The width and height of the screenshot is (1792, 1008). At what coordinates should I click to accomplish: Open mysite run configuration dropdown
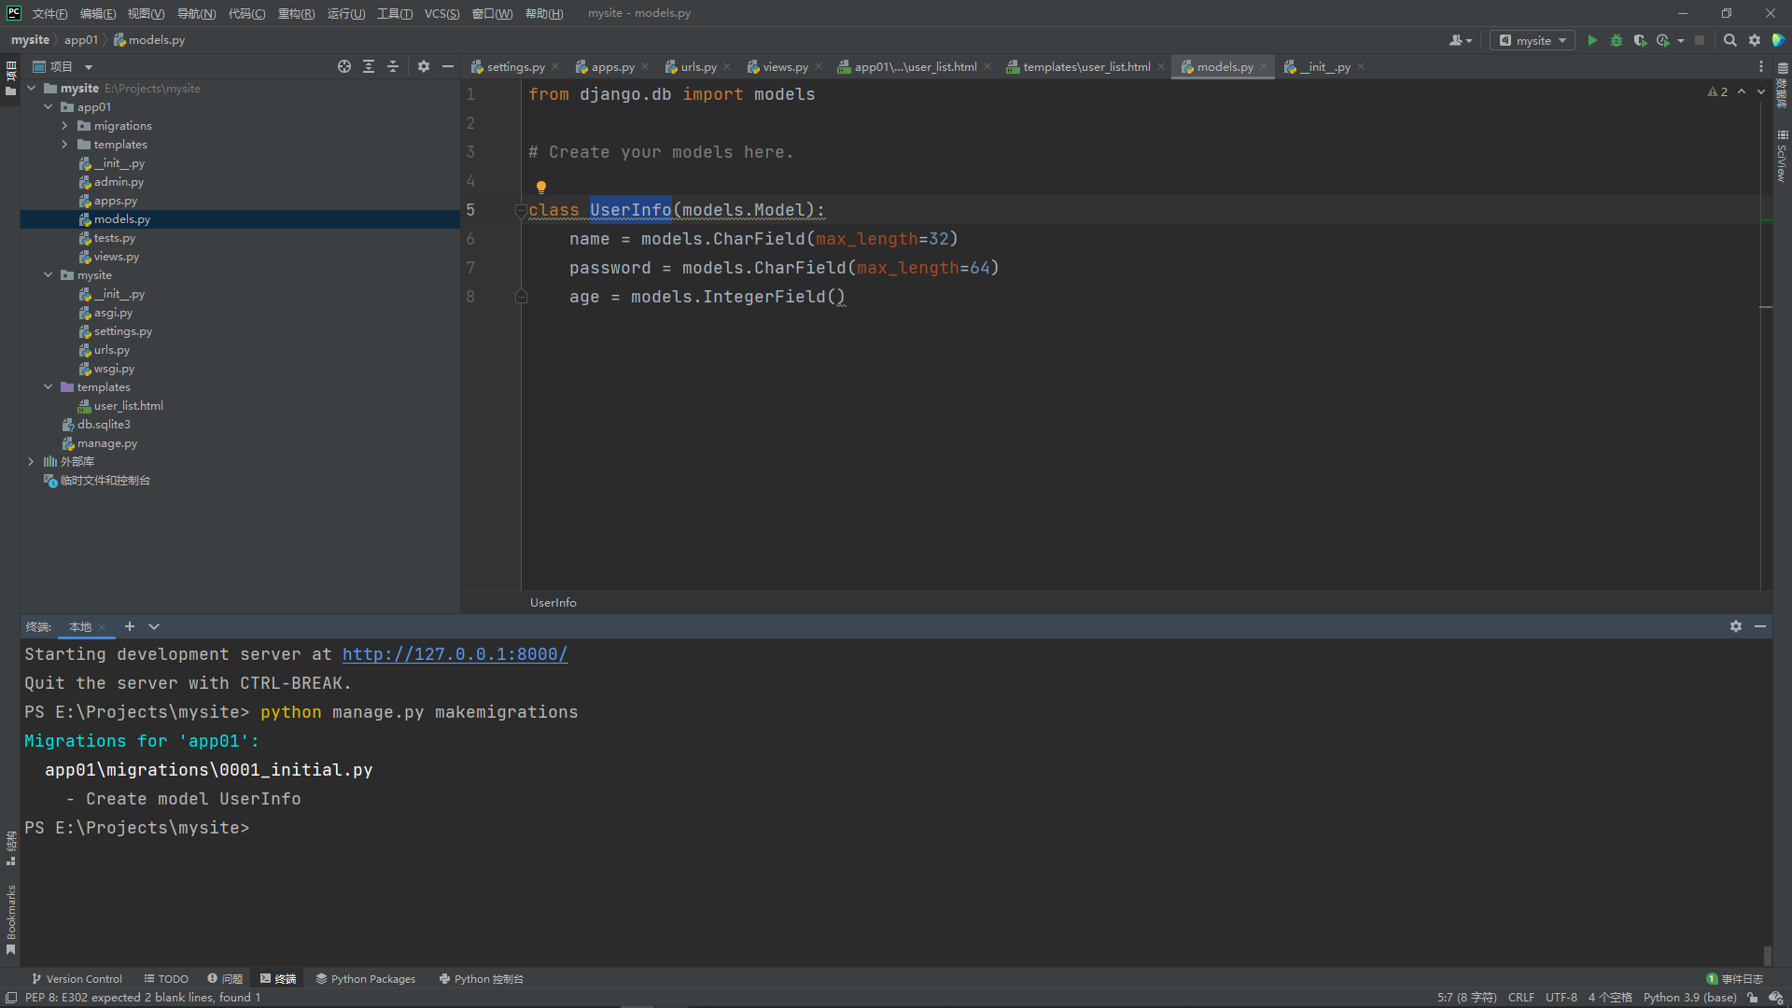pyautogui.click(x=1533, y=40)
